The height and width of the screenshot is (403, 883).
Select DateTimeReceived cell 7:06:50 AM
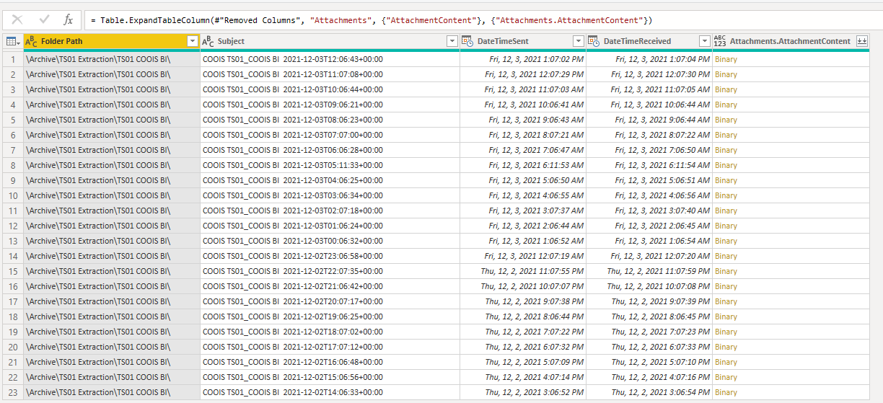(649, 151)
